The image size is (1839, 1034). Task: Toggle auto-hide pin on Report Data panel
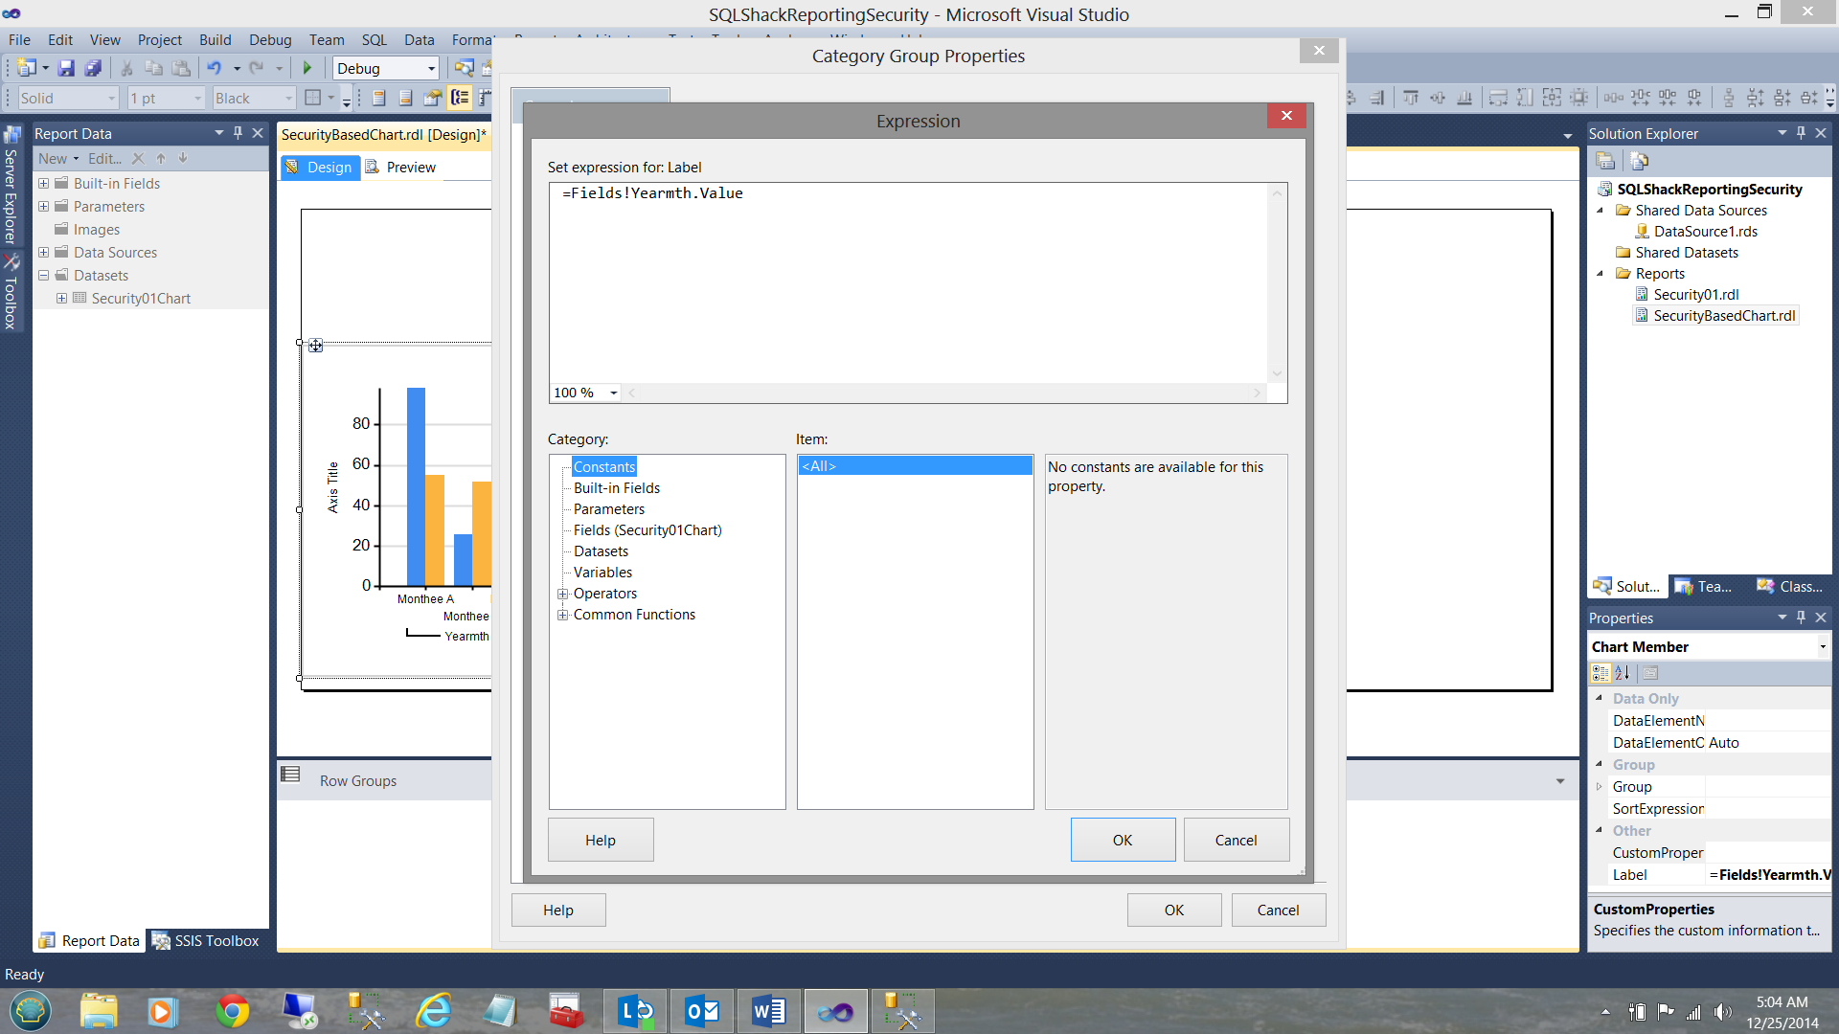pyautogui.click(x=238, y=133)
